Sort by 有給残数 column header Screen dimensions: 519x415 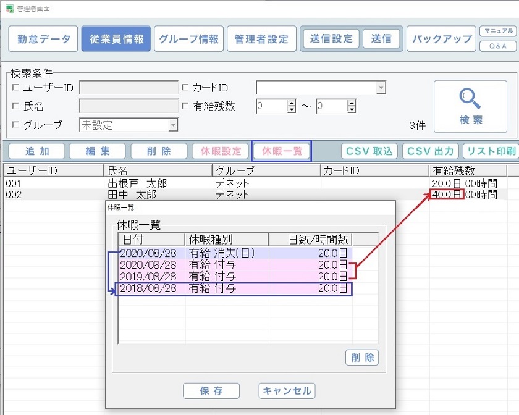(x=468, y=170)
